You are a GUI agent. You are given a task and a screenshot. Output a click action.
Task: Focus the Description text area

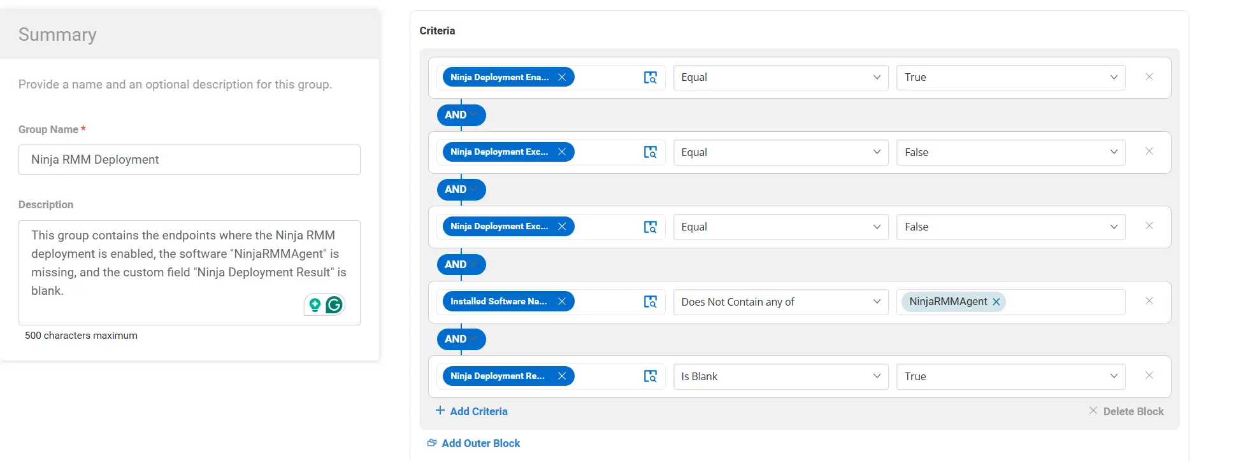click(x=189, y=273)
